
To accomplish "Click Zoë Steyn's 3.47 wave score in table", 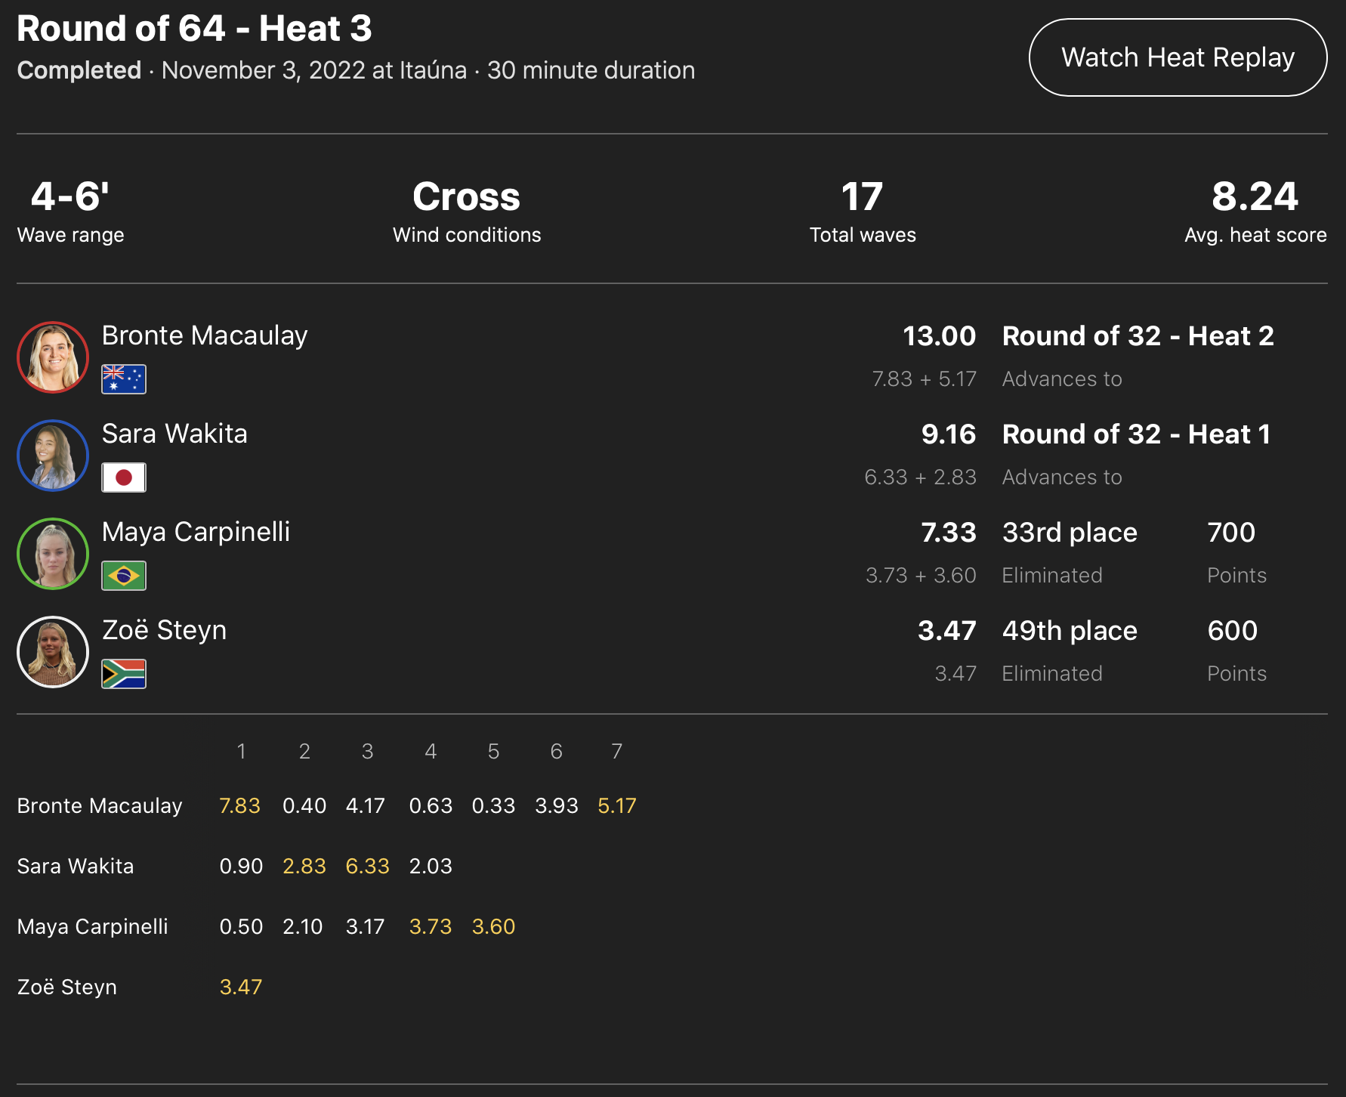I will 240,987.
